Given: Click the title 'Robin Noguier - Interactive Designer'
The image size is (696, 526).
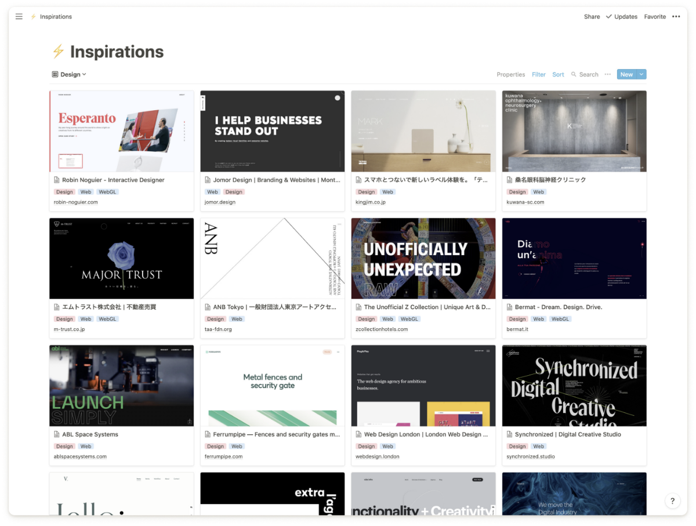Looking at the screenshot, I should [x=113, y=180].
